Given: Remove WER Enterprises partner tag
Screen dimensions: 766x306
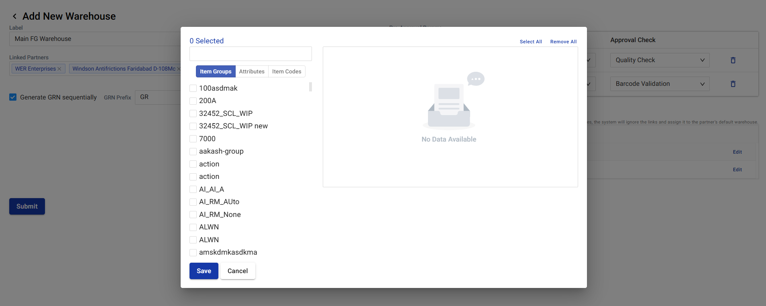Looking at the screenshot, I should tap(59, 69).
